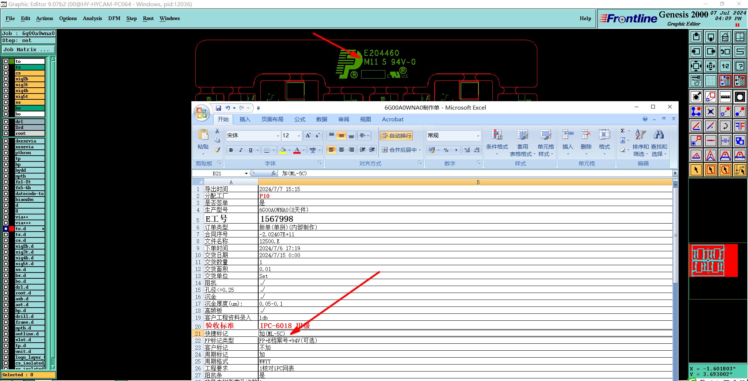The image size is (748, 381).
Task: Select the net selection pointer icon
Action: pos(740,170)
